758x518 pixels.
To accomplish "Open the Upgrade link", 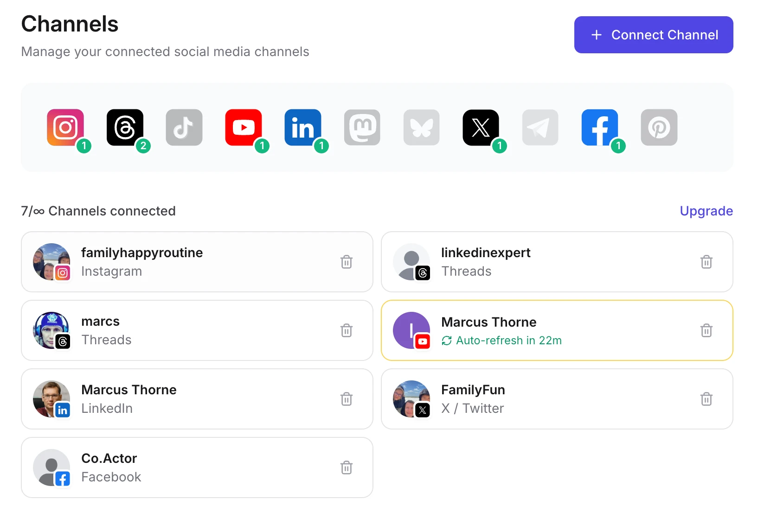I will tap(706, 211).
